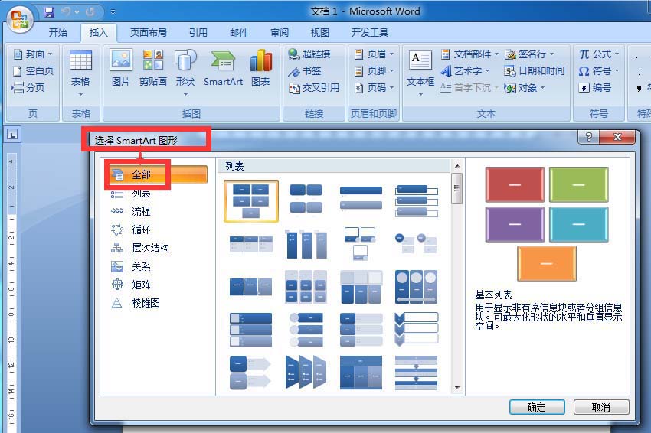Open the 开发工具 (Developer) tab

pos(369,32)
